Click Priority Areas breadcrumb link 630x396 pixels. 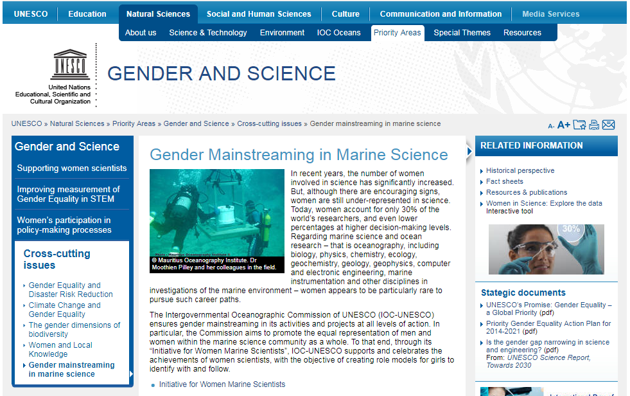(x=134, y=123)
